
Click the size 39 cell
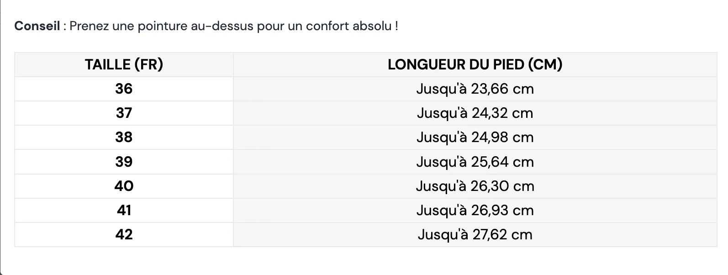pos(124,162)
